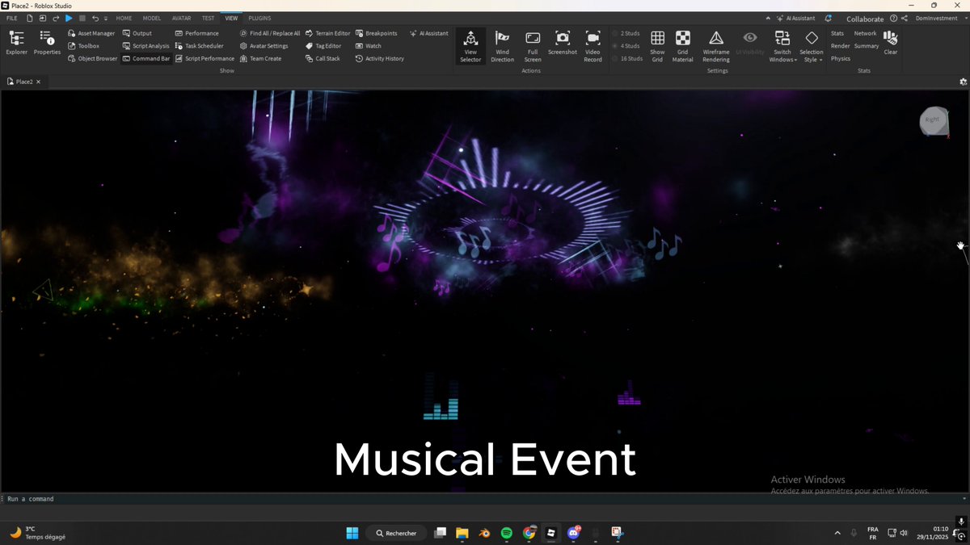Open the Terrain Editor
The height and width of the screenshot is (545, 970).
327,33
